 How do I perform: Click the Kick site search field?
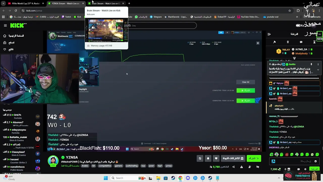[162, 25]
